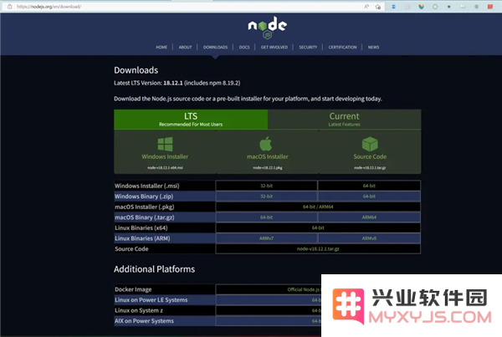This screenshot has height=337, width=502.
Task: Click the Node.js logo in the header
Action: point(268,28)
